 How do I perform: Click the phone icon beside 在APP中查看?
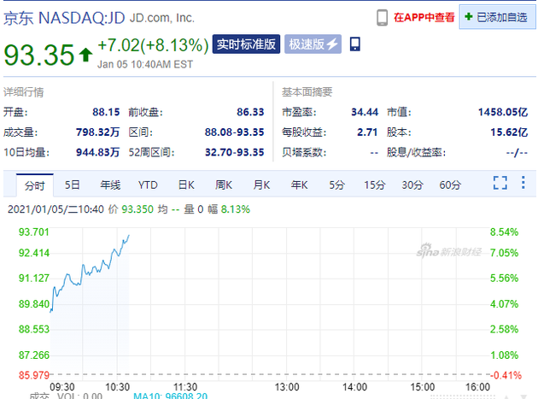[x=382, y=17]
